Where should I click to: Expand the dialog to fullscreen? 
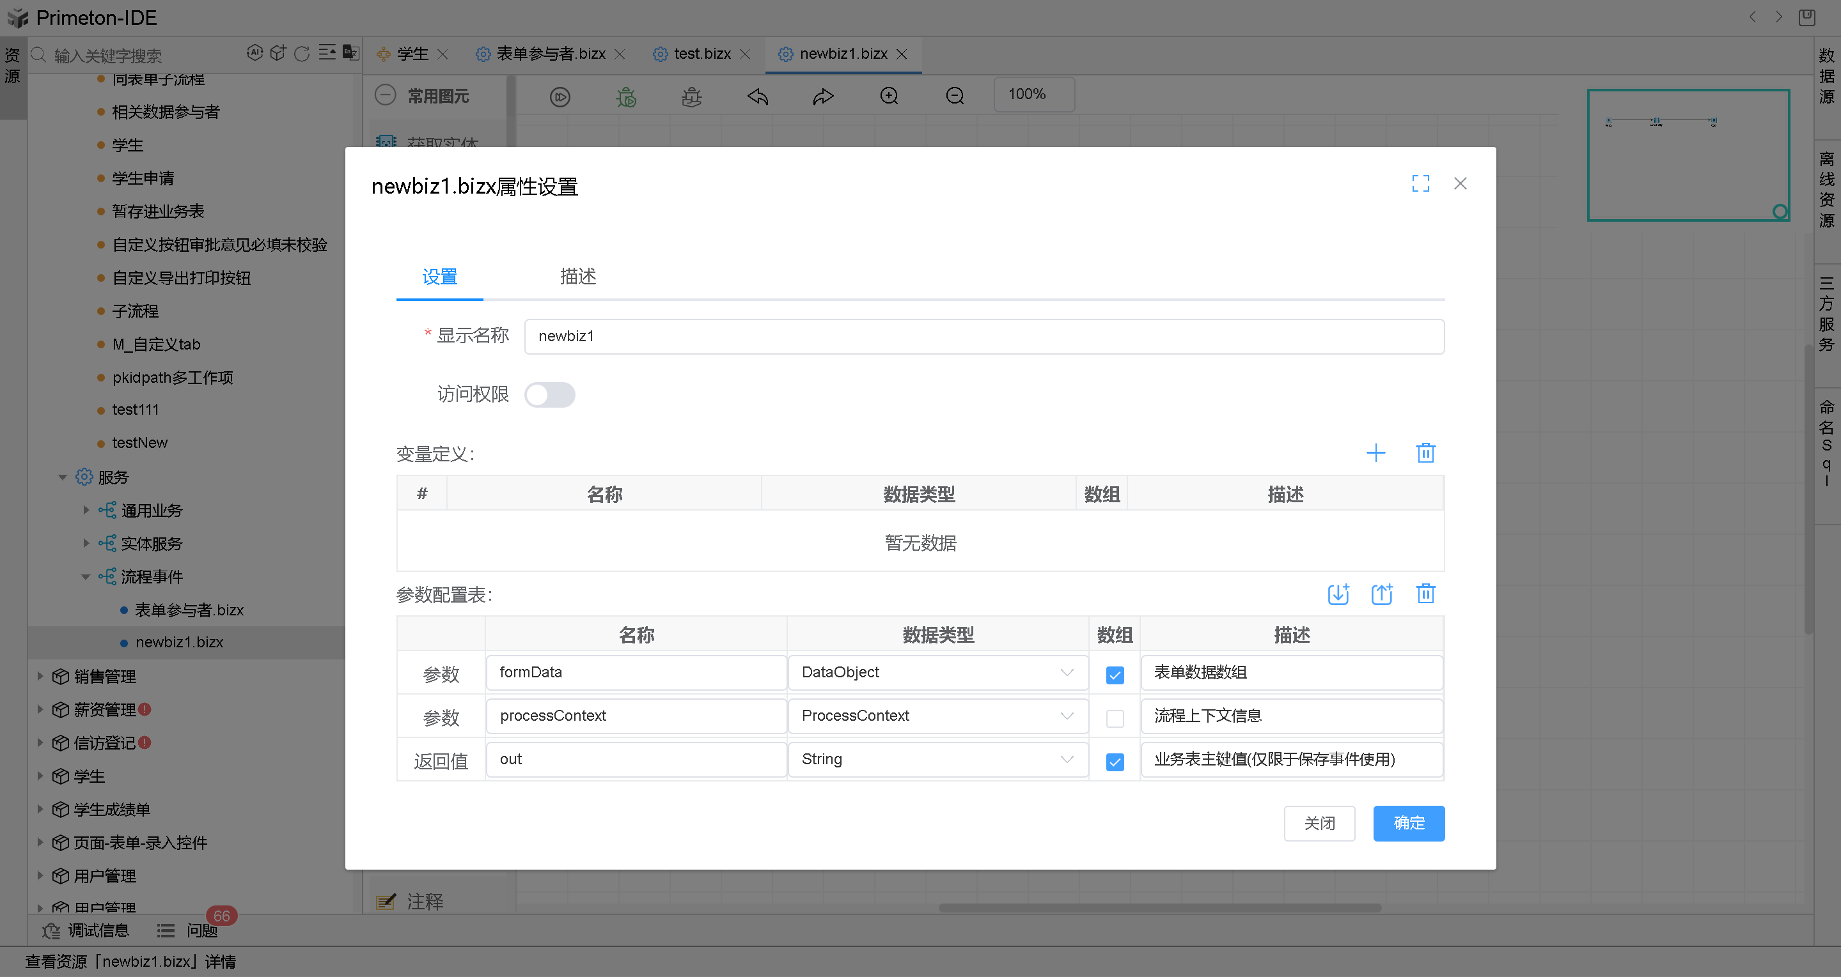click(x=1420, y=183)
